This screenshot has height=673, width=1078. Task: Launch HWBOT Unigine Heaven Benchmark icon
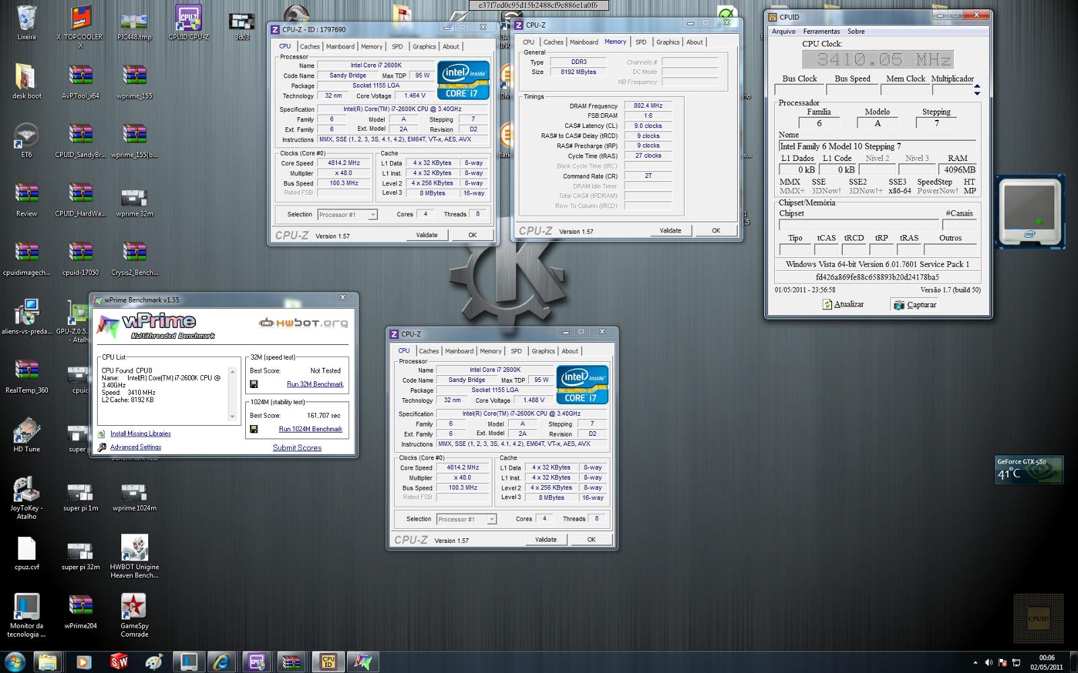[x=134, y=557]
